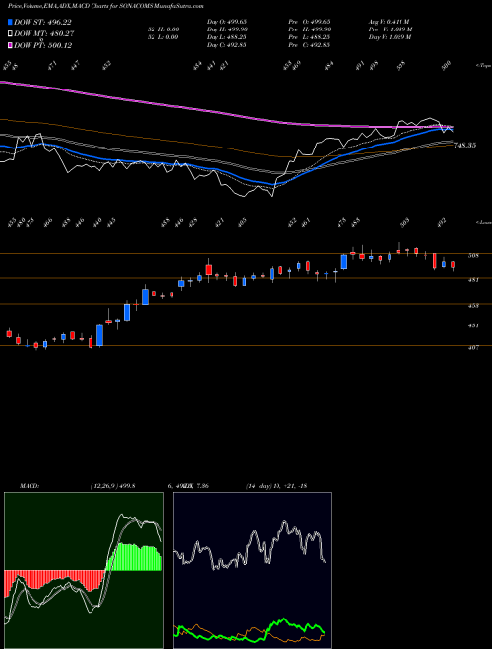
Task: Select the 'DOW PT: 500.12' legend text
Action: click(x=42, y=45)
